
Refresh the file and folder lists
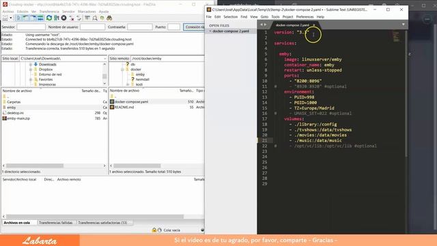click(x=49, y=18)
